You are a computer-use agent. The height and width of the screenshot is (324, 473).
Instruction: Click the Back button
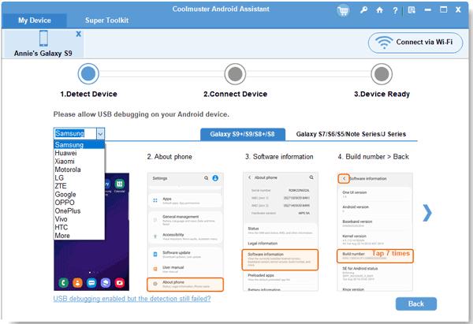416,304
